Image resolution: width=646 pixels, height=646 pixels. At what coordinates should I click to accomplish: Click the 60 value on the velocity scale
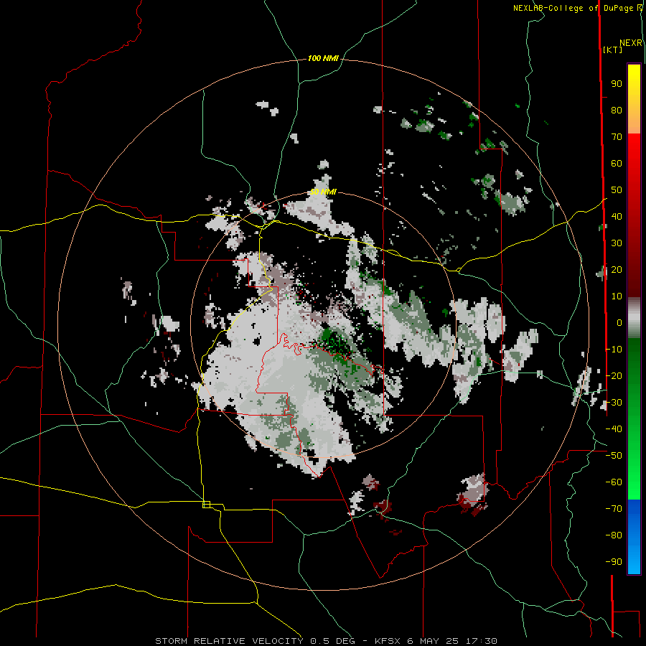coord(617,164)
